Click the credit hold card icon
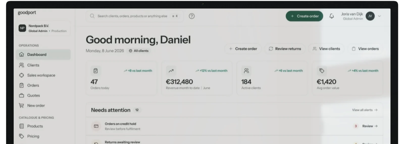The image size is (404, 144). [x=96, y=126]
